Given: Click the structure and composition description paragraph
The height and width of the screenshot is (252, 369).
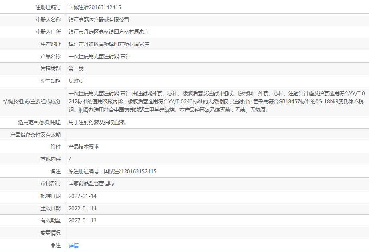Looking at the screenshot, I should [216, 102].
